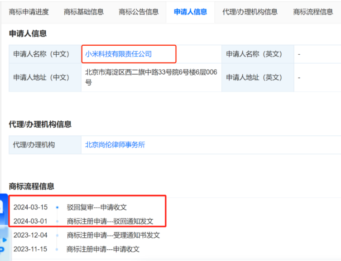This screenshot has width=341, height=261.
Task: Click the 代理/办理机构 label cell
Action: (45, 145)
